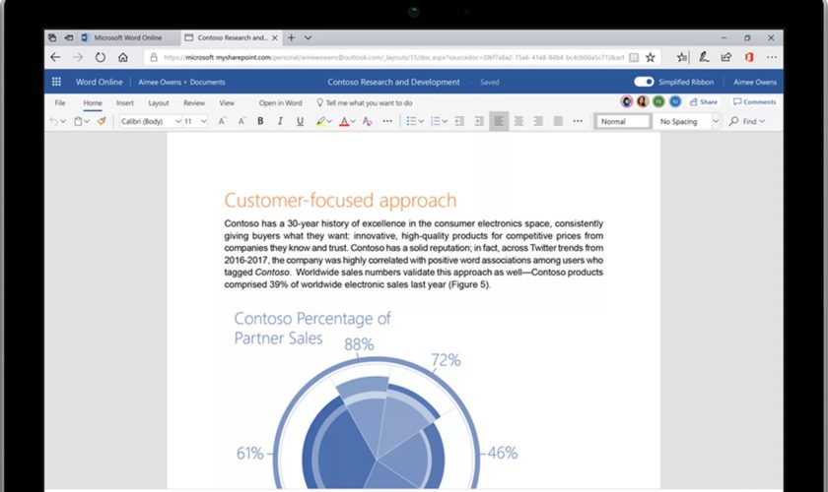
Task: Center align the paragraph
Action: [x=518, y=121]
